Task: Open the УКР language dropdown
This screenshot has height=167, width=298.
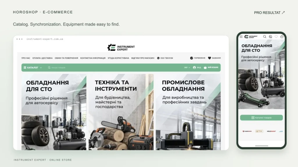Action: click(187, 68)
